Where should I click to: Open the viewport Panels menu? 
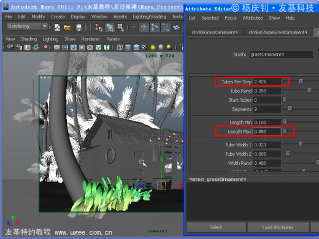click(x=113, y=39)
